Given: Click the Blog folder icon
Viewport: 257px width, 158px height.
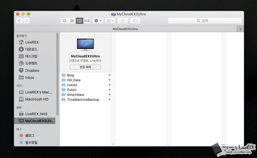Looking at the screenshot, I should (x=64, y=75).
